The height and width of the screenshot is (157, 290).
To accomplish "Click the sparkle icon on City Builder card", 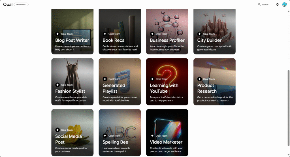I will [x=199, y=34].
